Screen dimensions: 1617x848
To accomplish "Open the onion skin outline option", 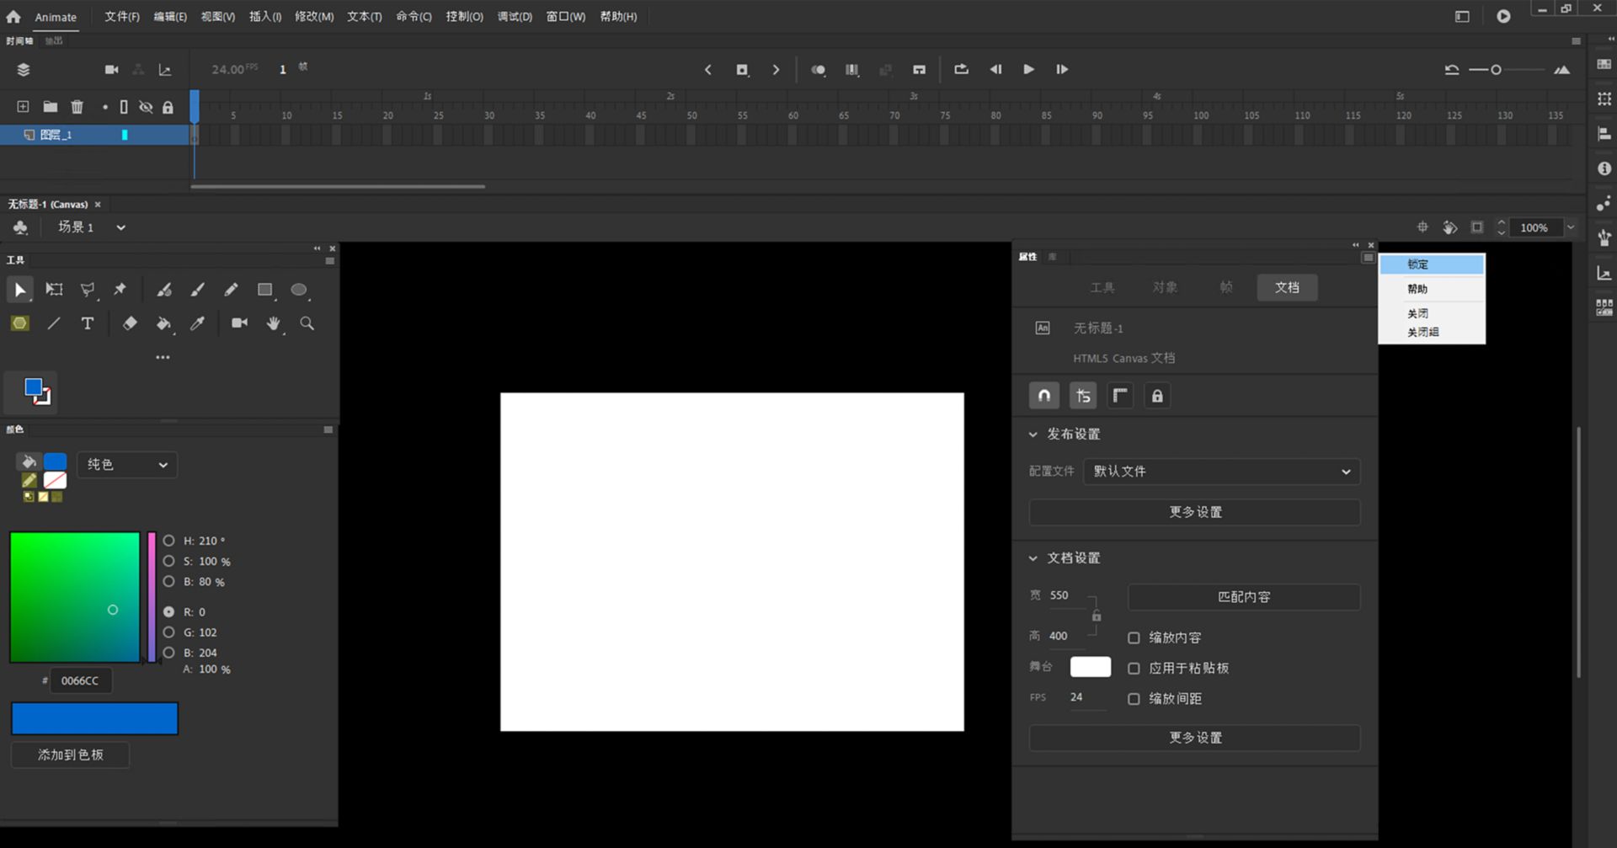I will coord(851,70).
